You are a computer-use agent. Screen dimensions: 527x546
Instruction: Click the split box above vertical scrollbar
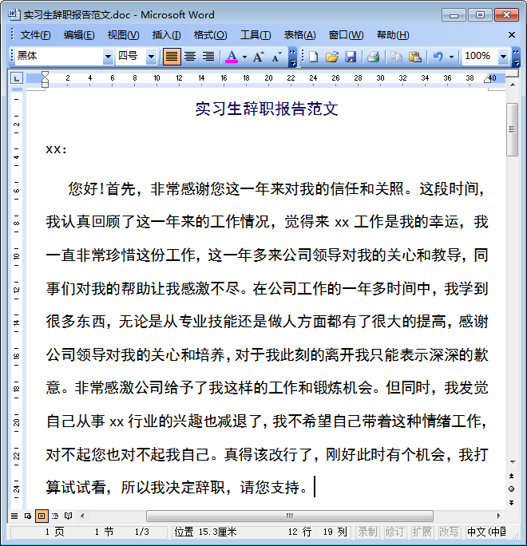point(513,73)
